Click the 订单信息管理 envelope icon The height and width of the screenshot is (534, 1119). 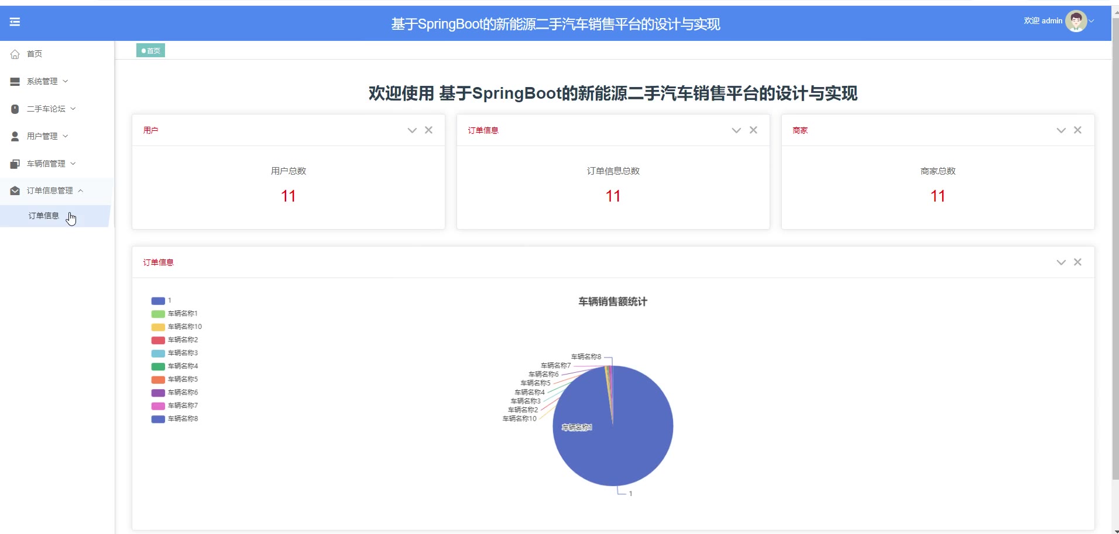point(15,190)
